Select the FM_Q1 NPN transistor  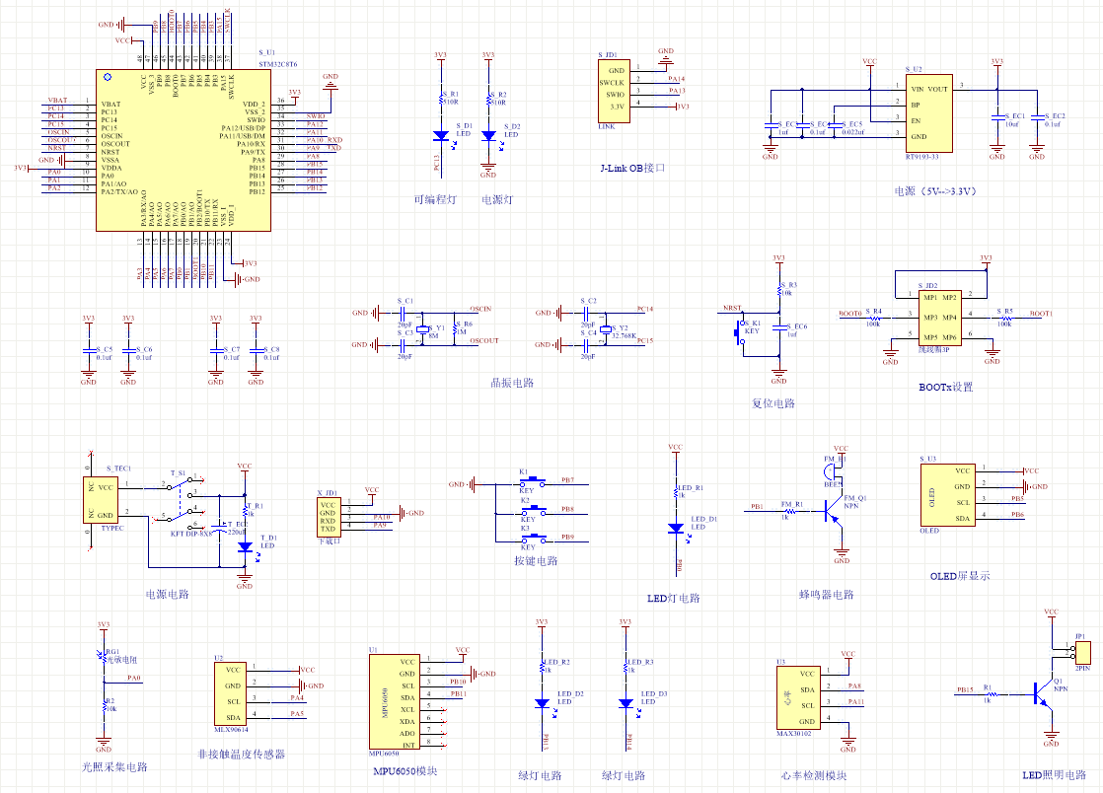coord(834,512)
